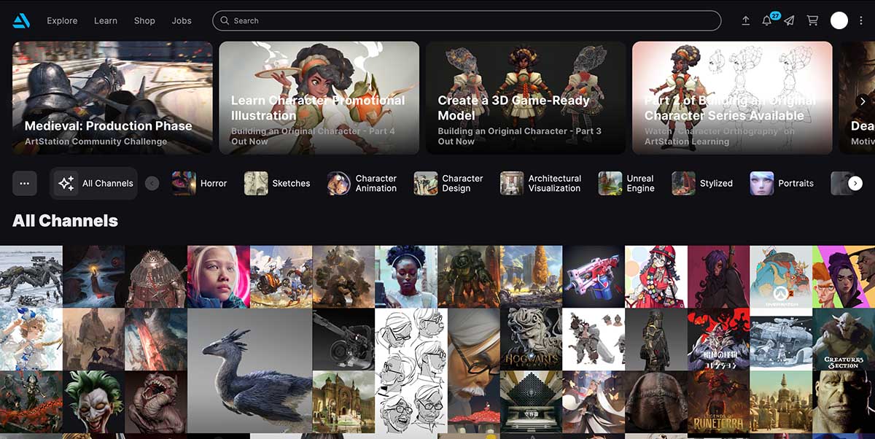
Task: Select the Architectural Visualization label
Action: coord(555,183)
